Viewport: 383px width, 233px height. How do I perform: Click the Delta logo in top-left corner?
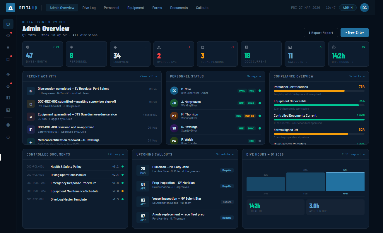click(x=11, y=7)
